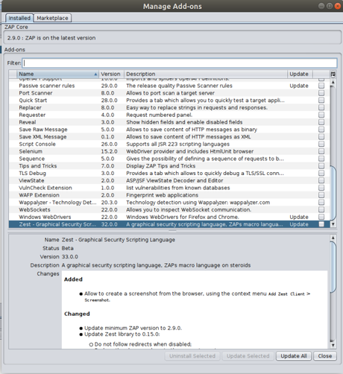The width and height of the screenshot is (343, 374).
Task: Click the Version 33.0.0 detail value
Action: click(70, 256)
